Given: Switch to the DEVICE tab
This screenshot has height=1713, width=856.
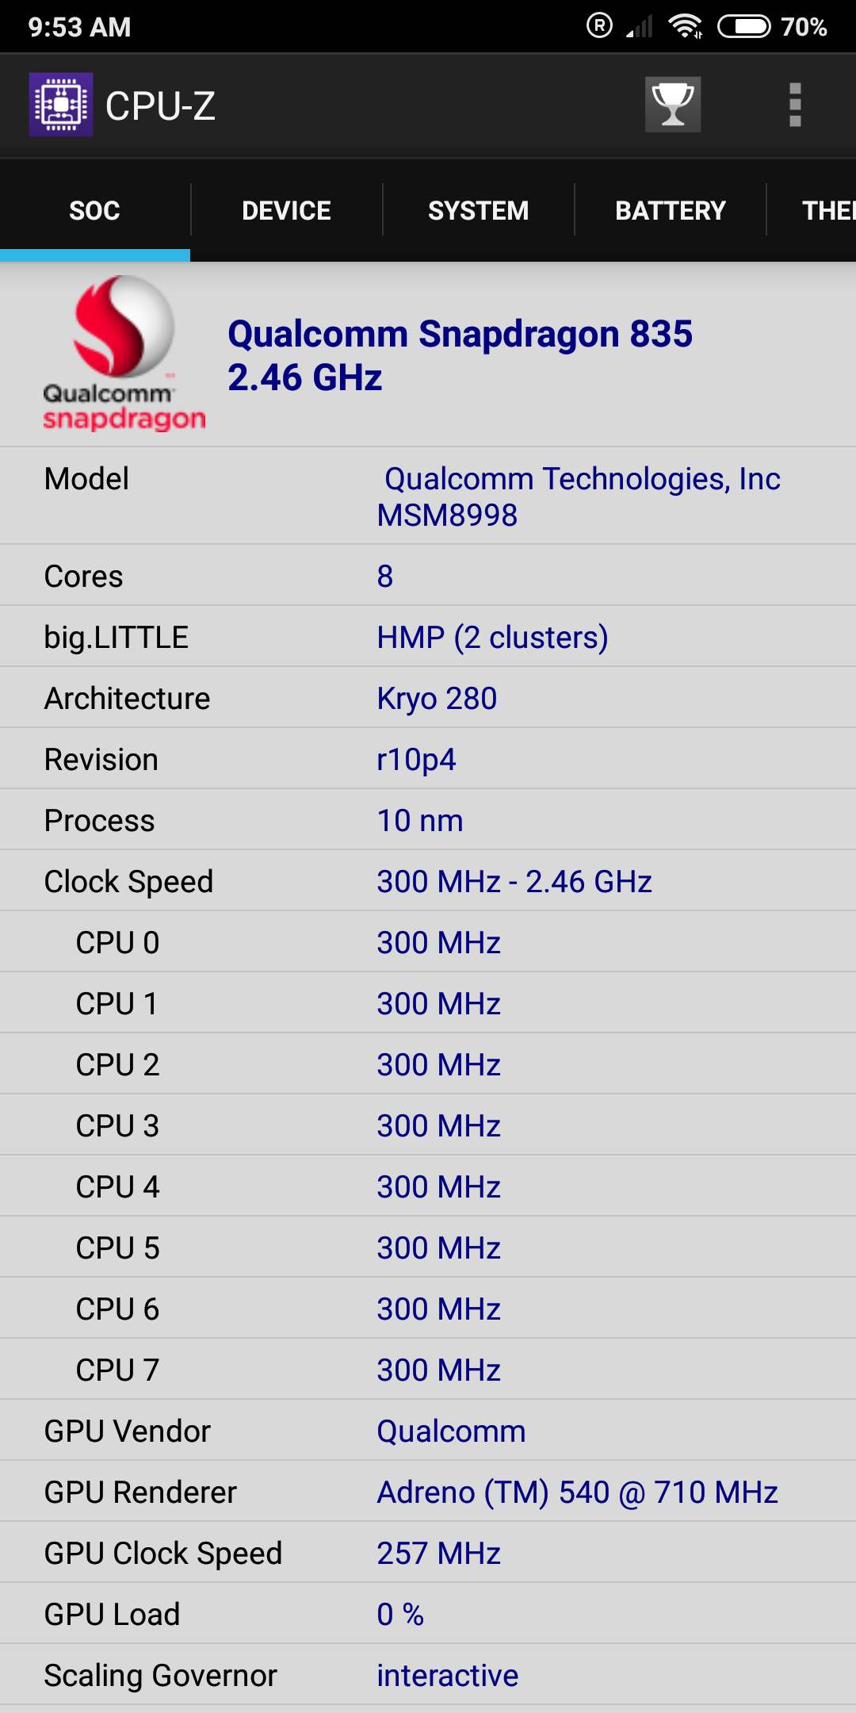Looking at the screenshot, I should pos(286,210).
